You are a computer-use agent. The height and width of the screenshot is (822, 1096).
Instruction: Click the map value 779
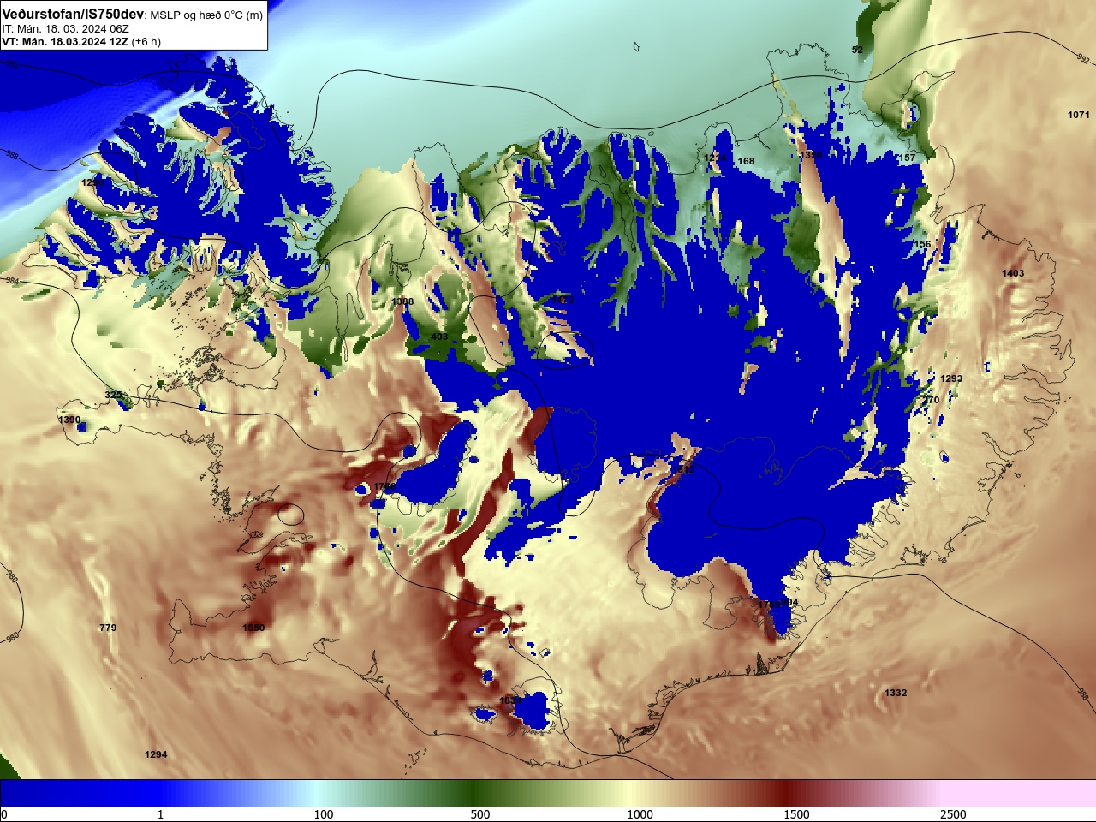click(108, 628)
